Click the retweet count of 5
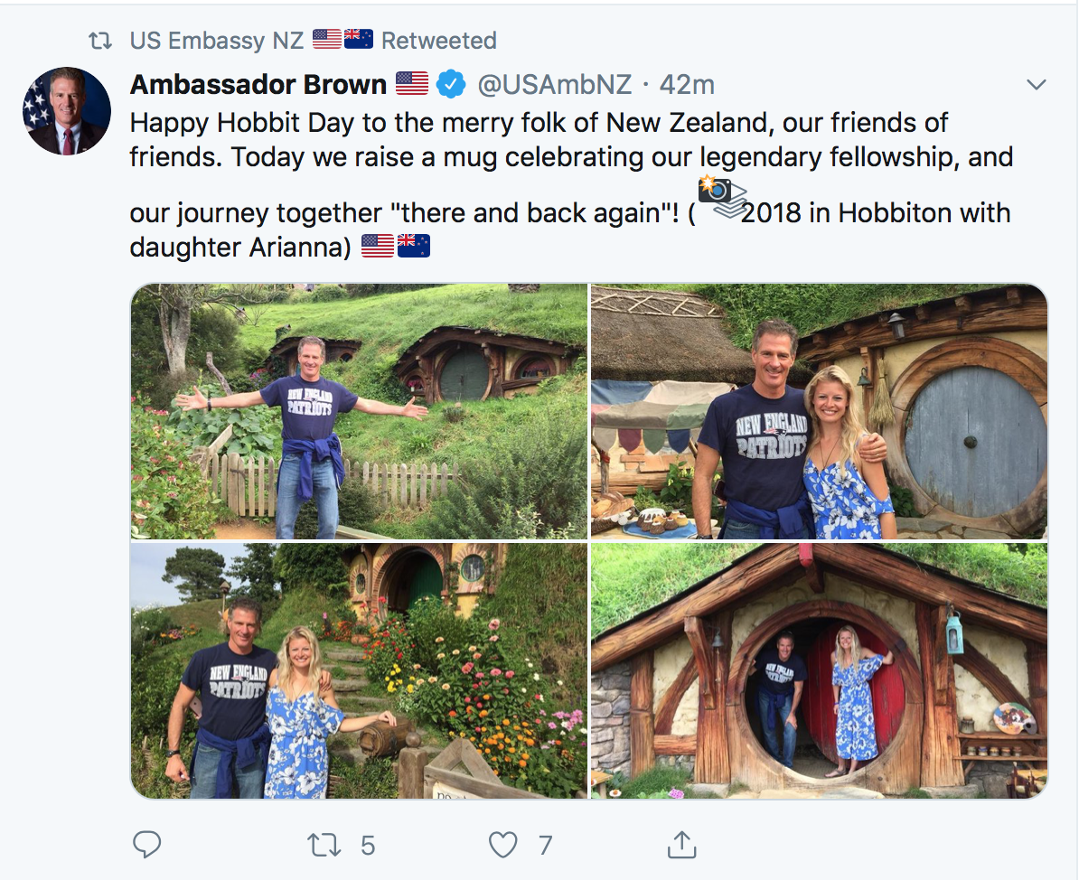 point(367,845)
